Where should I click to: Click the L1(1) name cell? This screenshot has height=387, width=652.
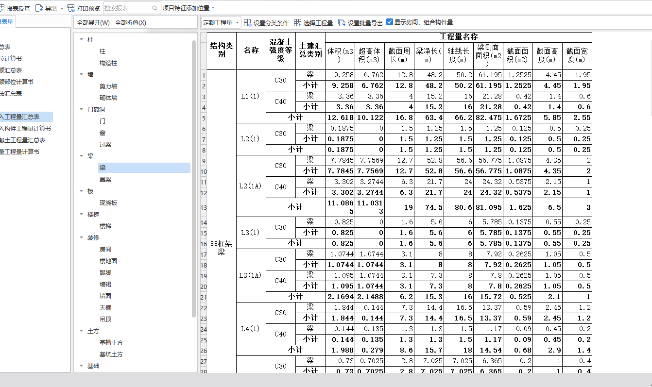[x=251, y=96]
